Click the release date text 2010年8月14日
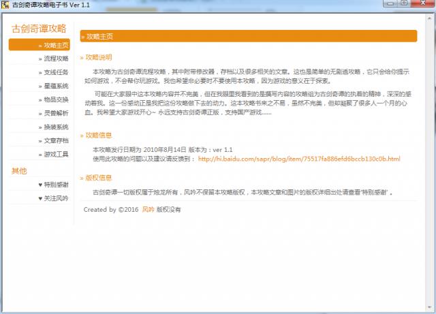 click(x=165, y=150)
